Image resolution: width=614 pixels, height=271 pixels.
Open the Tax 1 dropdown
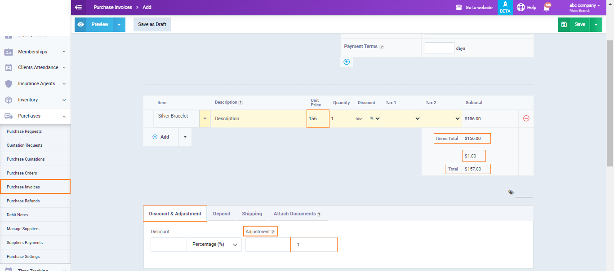[402, 119]
